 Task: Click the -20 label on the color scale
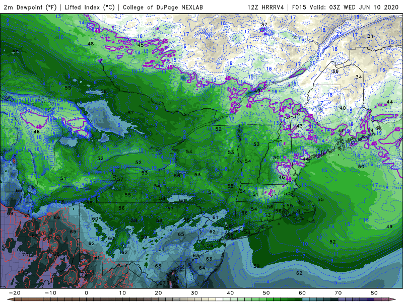click(x=15, y=293)
